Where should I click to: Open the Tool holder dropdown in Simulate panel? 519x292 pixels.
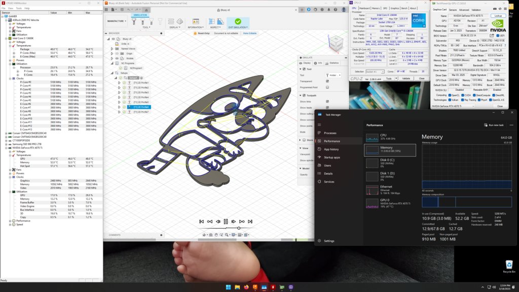click(x=333, y=75)
